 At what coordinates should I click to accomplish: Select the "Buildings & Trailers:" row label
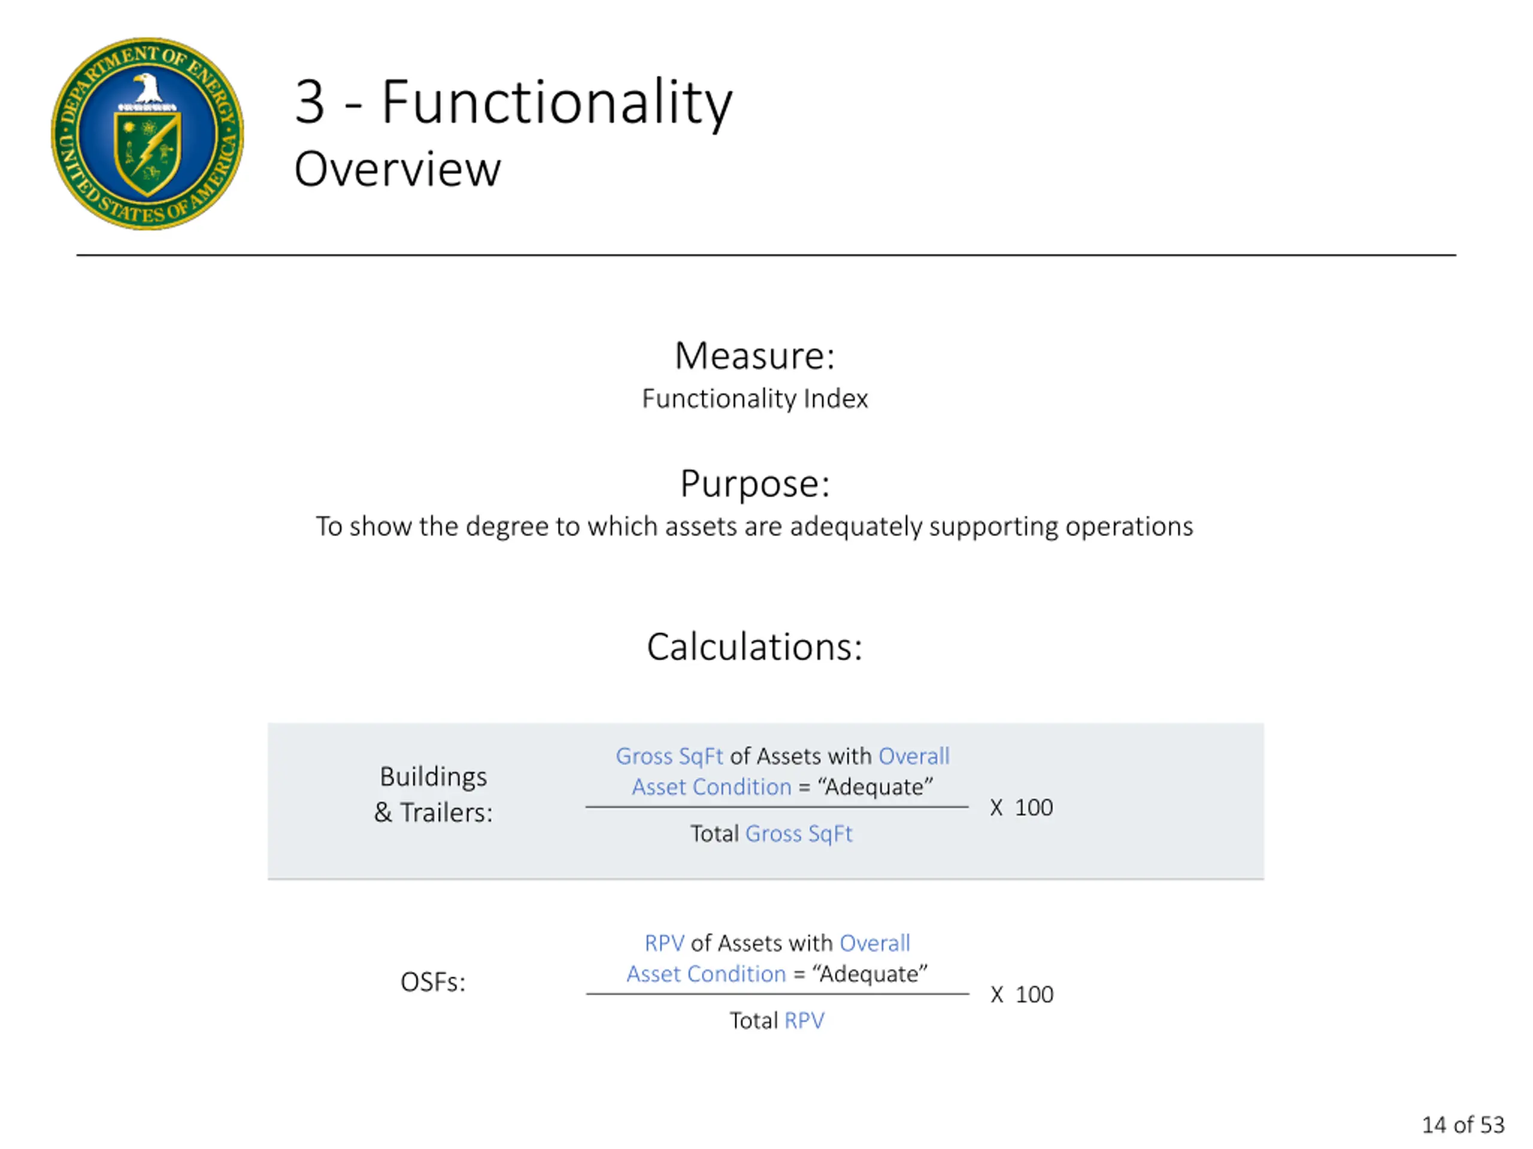[434, 794]
